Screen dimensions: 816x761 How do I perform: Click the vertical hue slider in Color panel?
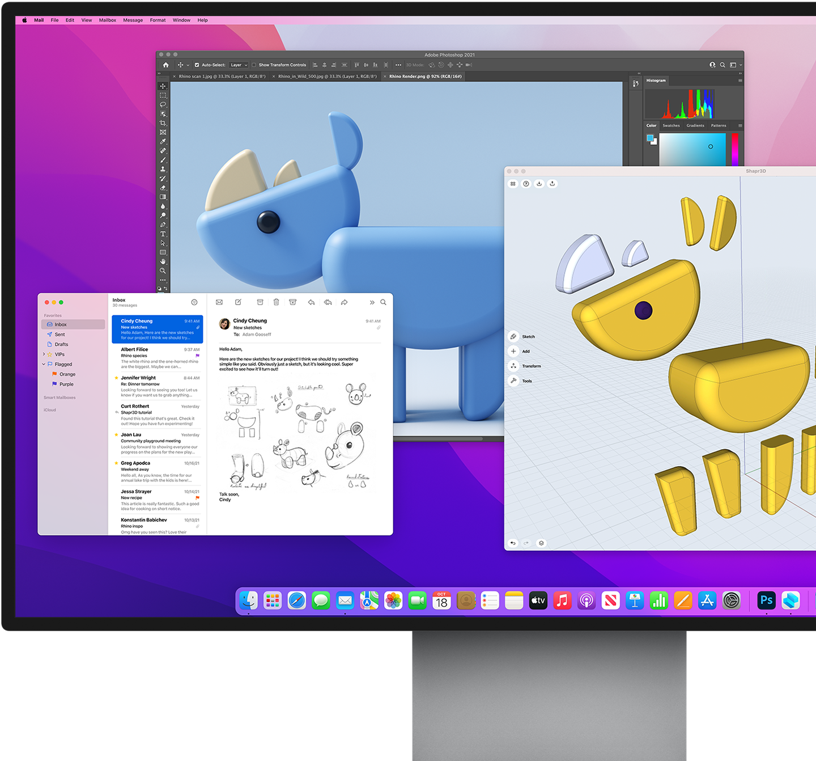tap(734, 150)
